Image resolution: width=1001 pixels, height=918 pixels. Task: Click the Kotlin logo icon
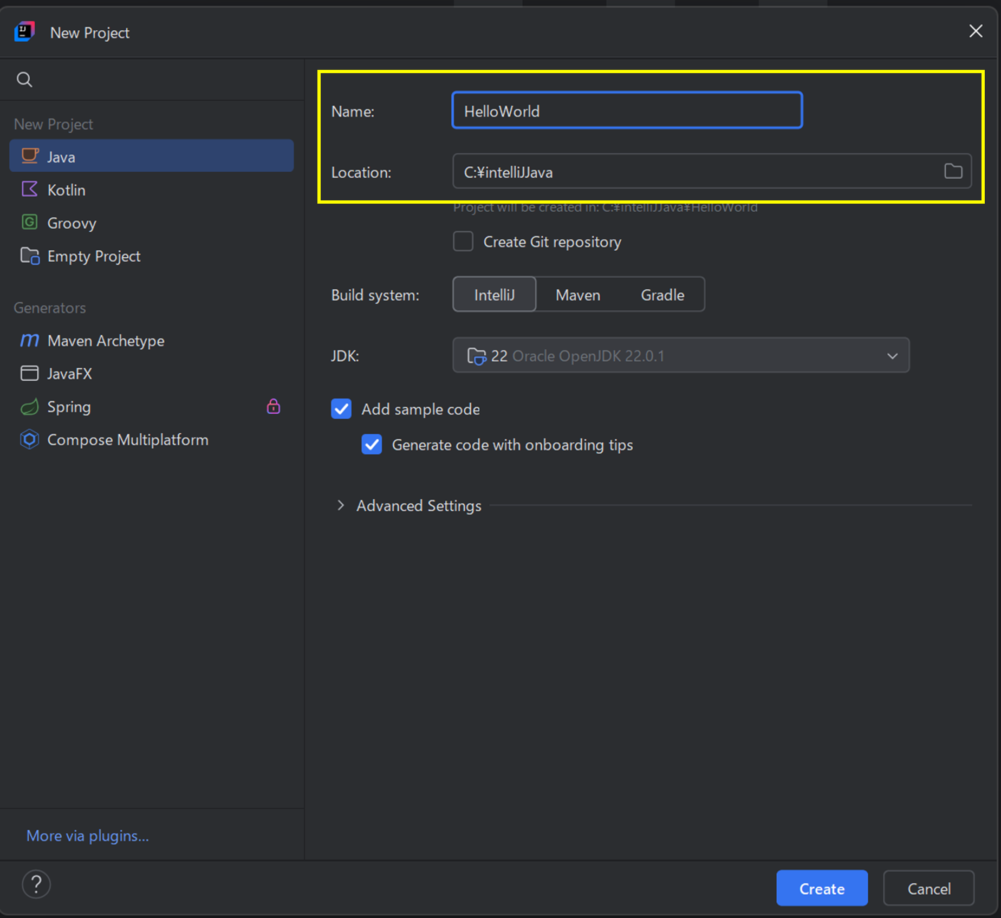tap(29, 189)
